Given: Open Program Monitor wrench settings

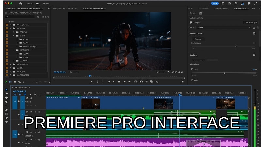Looking at the screenshot, I should 169,72.
